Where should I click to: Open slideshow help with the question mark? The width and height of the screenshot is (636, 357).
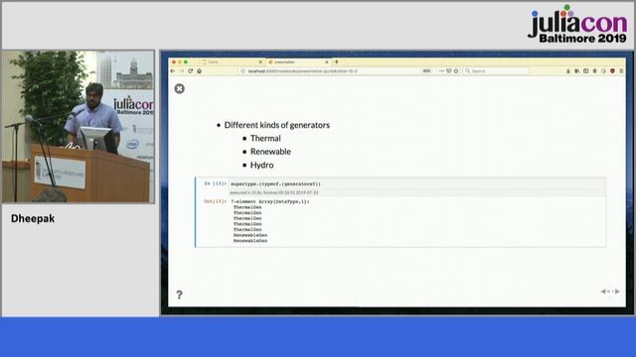point(179,295)
